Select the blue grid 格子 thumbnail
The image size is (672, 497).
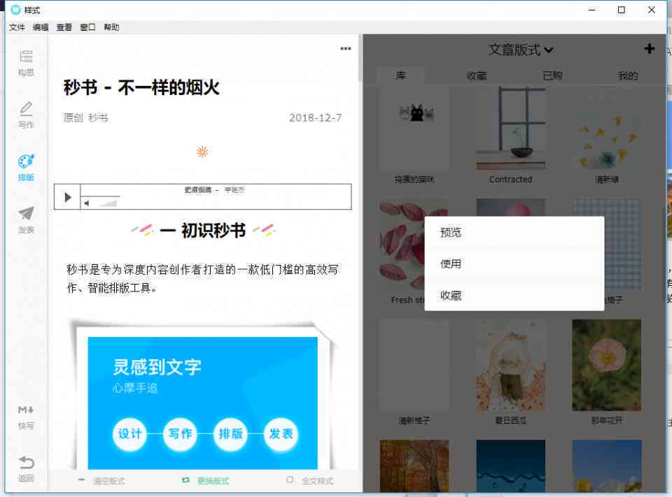(623, 244)
